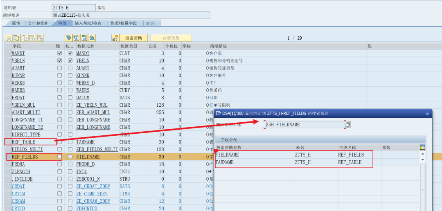Screen dimensions: 442x211
Task: Select data type cell CUKY
Action: coord(124,90)
